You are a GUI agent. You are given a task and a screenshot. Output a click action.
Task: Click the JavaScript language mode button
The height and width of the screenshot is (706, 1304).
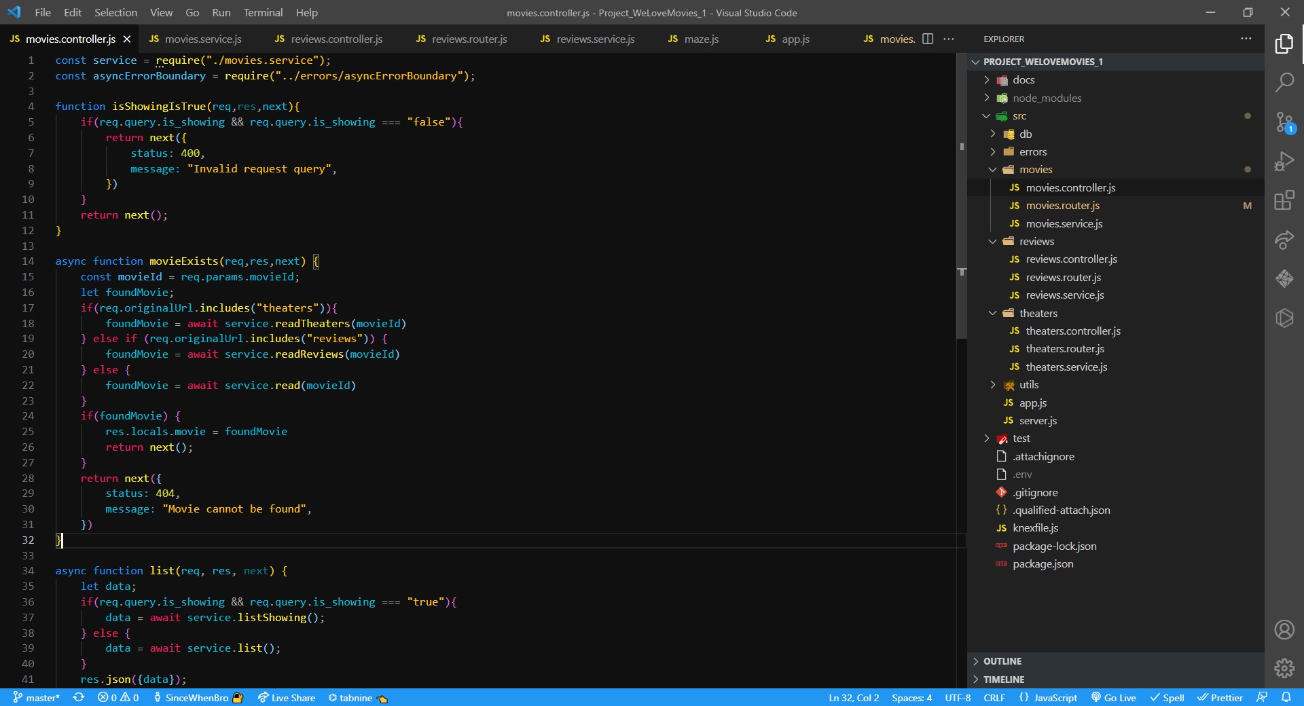[1048, 697]
